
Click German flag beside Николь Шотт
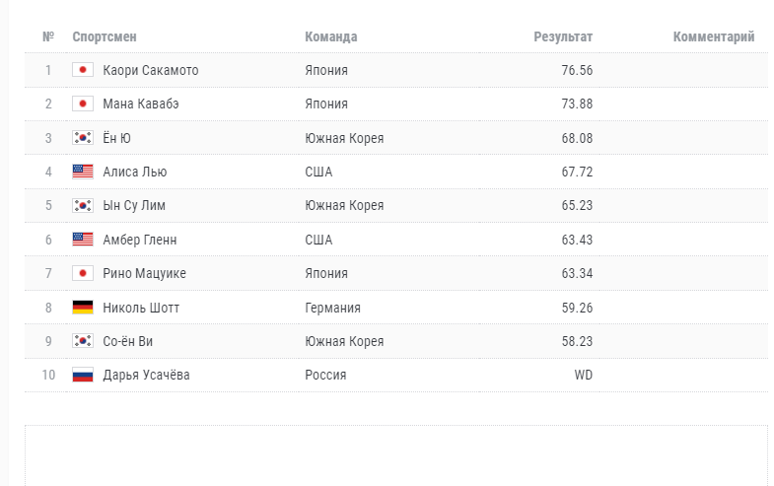[83, 308]
